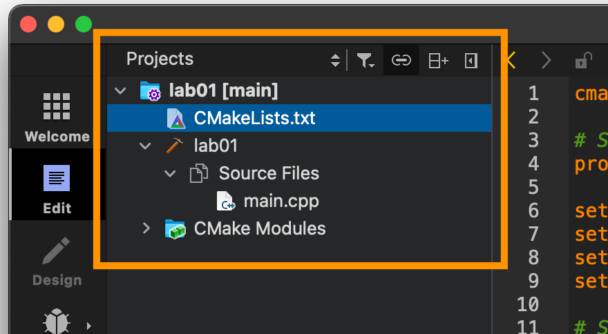Viewport: 608px width, 334px height.
Task: Collapse the Source Files folder
Action: [x=170, y=173]
